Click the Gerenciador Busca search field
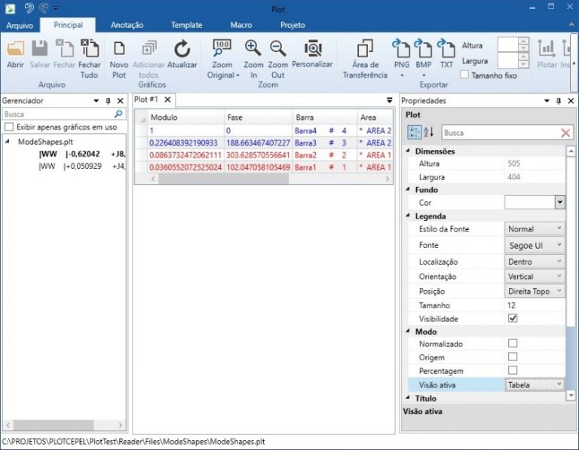This screenshot has height=450, width=579. click(x=57, y=115)
